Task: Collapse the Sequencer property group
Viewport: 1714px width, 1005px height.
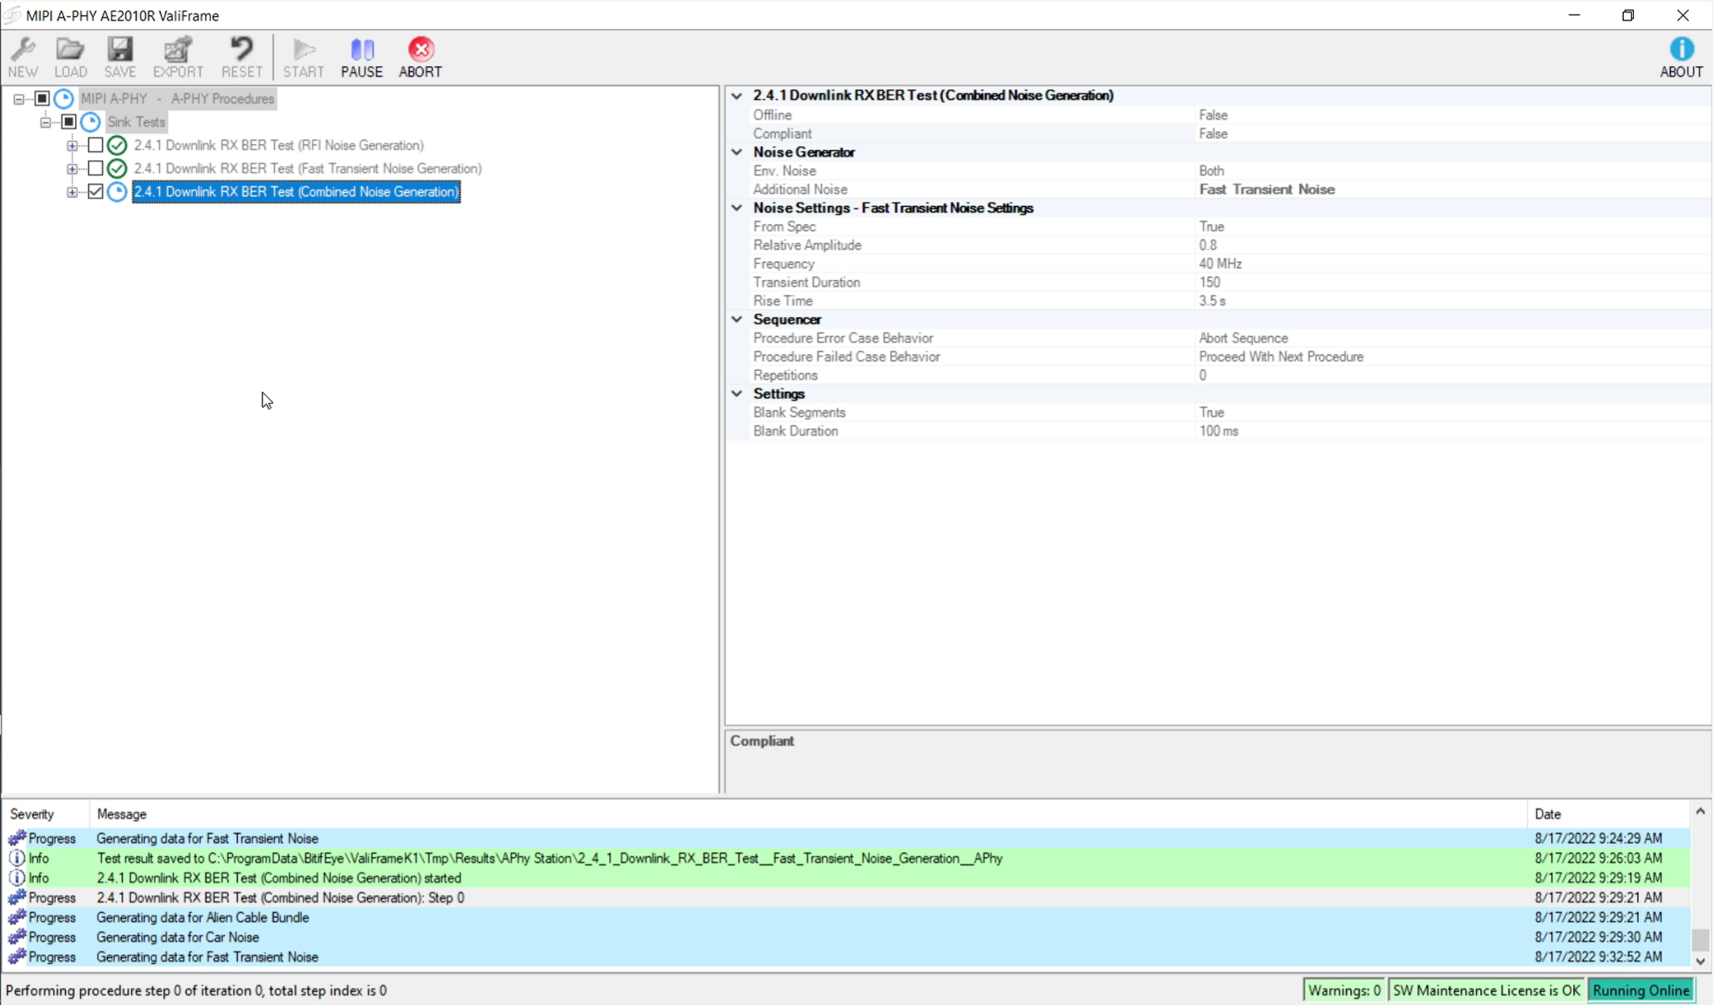Action: click(x=737, y=320)
